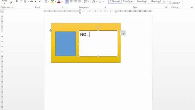The image size is (195, 110).
Task: Click the text box right-middle sizing handle
Action: [118, 43]
